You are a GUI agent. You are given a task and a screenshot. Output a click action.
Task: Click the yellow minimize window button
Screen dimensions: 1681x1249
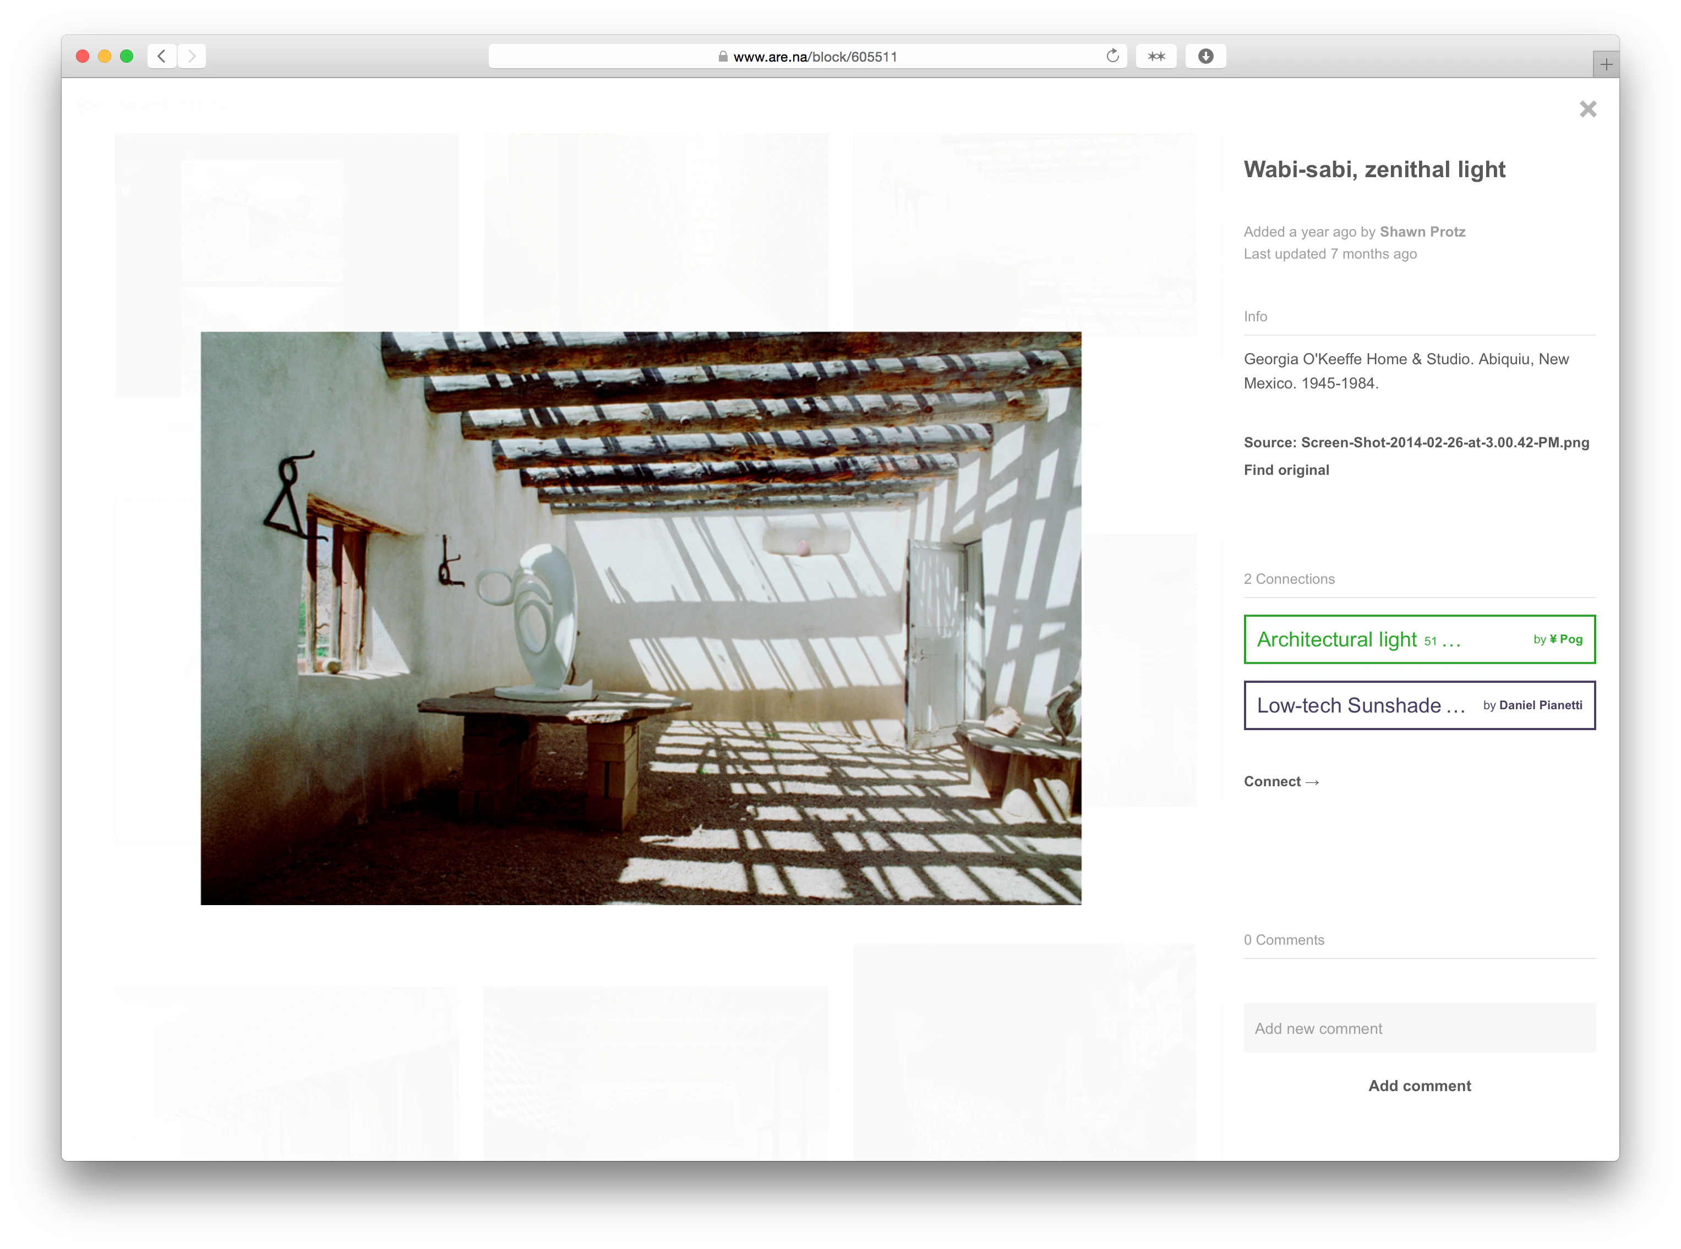coord(105,56)
